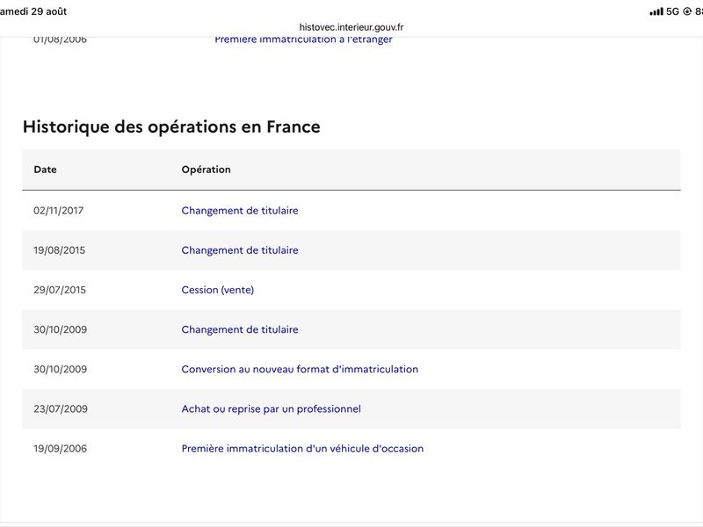Tap the histovec.interieur.gouv.fr address bar

coord(351,27)
